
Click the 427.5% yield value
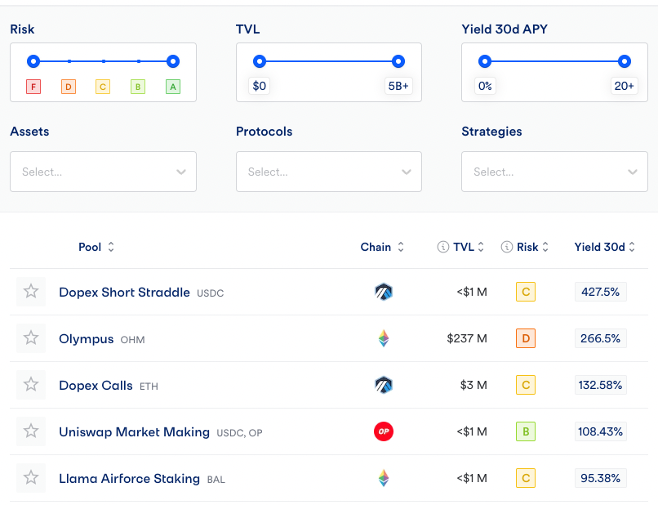click(601, 292)
